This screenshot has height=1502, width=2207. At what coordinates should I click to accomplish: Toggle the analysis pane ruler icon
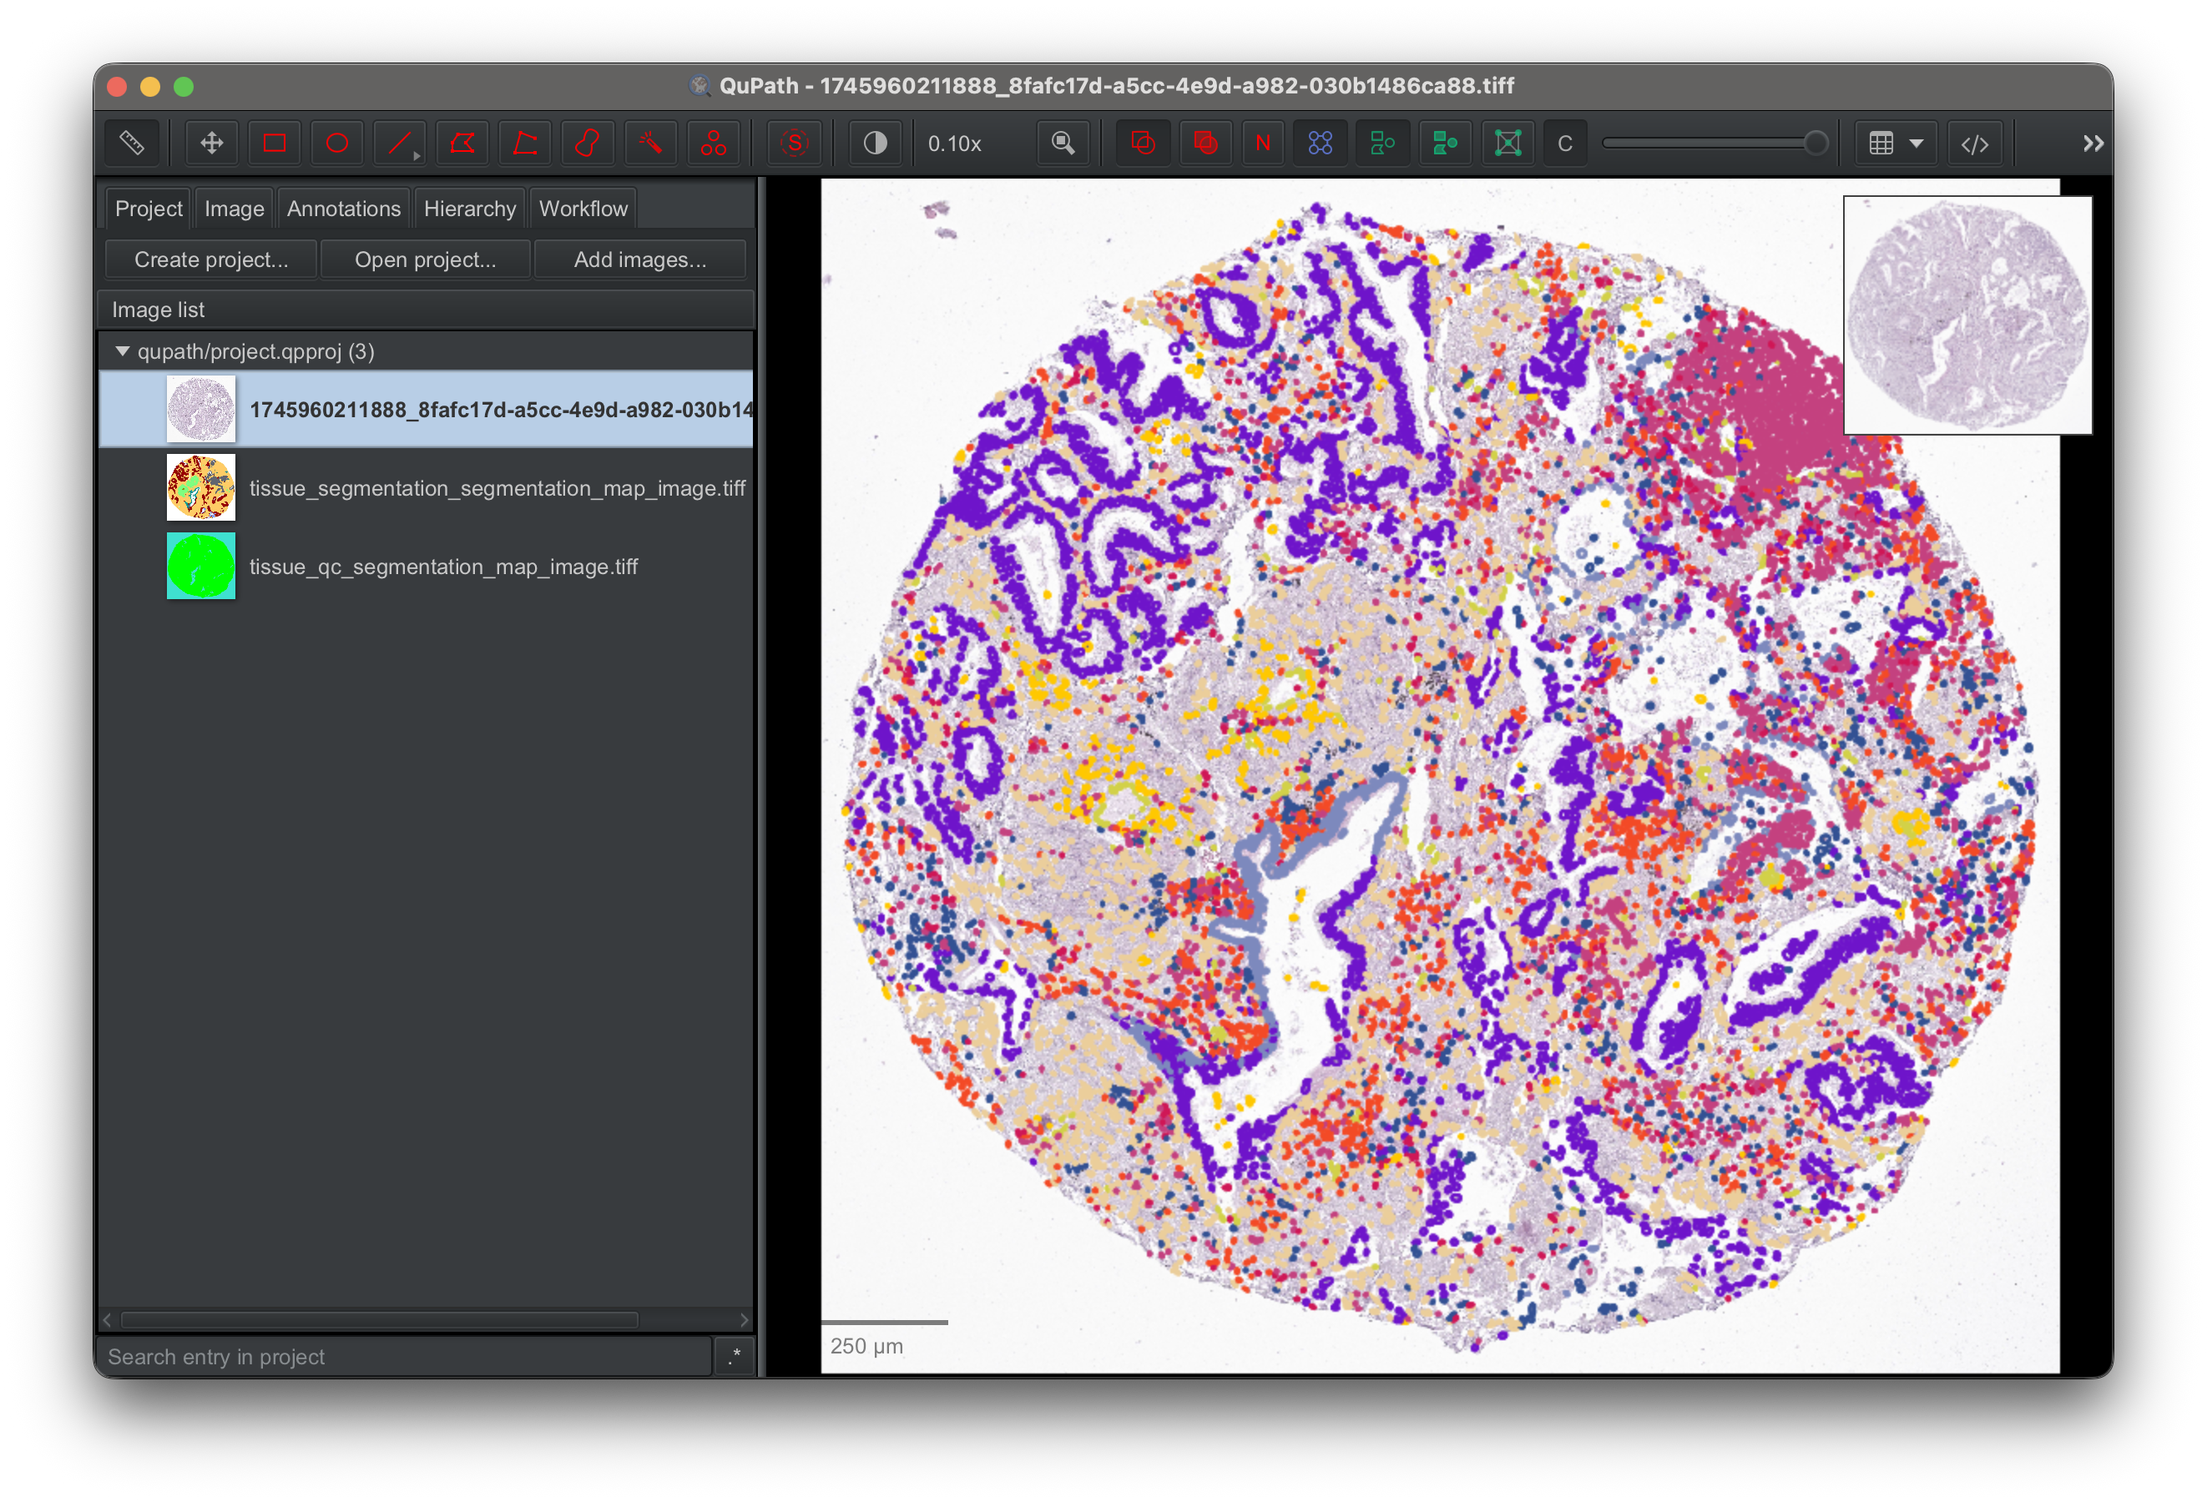point(132,144)
